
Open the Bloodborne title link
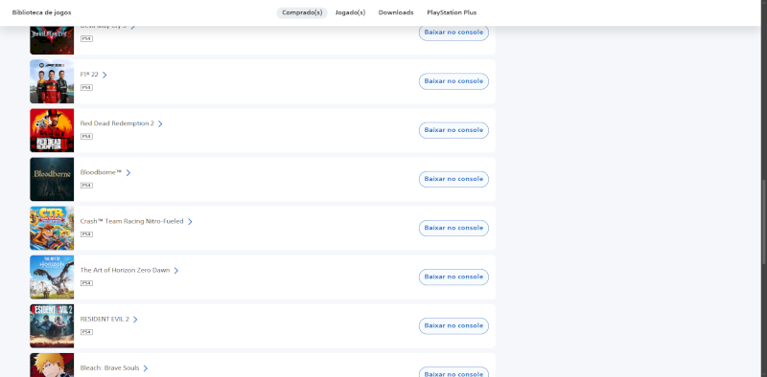102,172
